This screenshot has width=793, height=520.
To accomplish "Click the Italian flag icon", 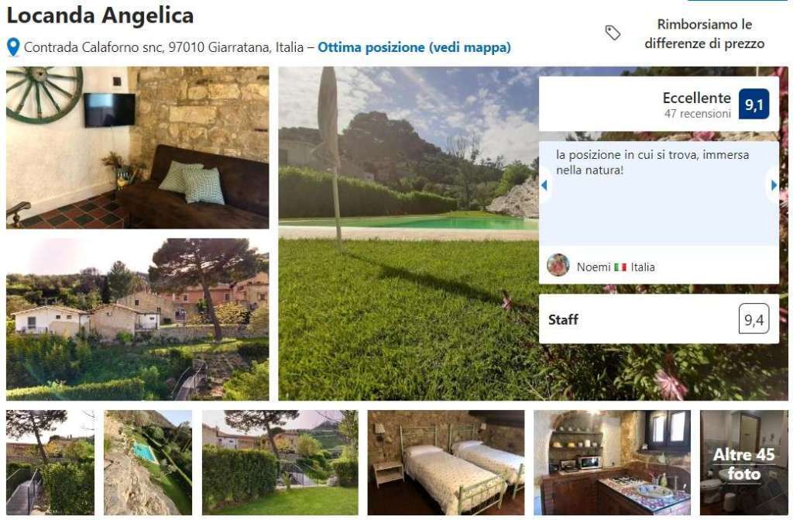I will point(620,267).
